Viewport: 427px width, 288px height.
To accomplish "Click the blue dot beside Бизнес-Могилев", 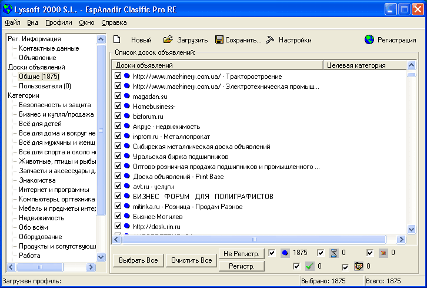I will tap(127, 216).
